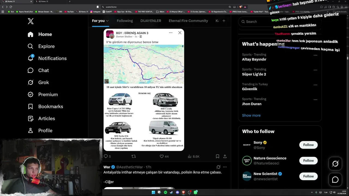The height and width of the screenshot is (196, 349).
Task: Click the X logo in the sidebar
Action: click(31, 21)
